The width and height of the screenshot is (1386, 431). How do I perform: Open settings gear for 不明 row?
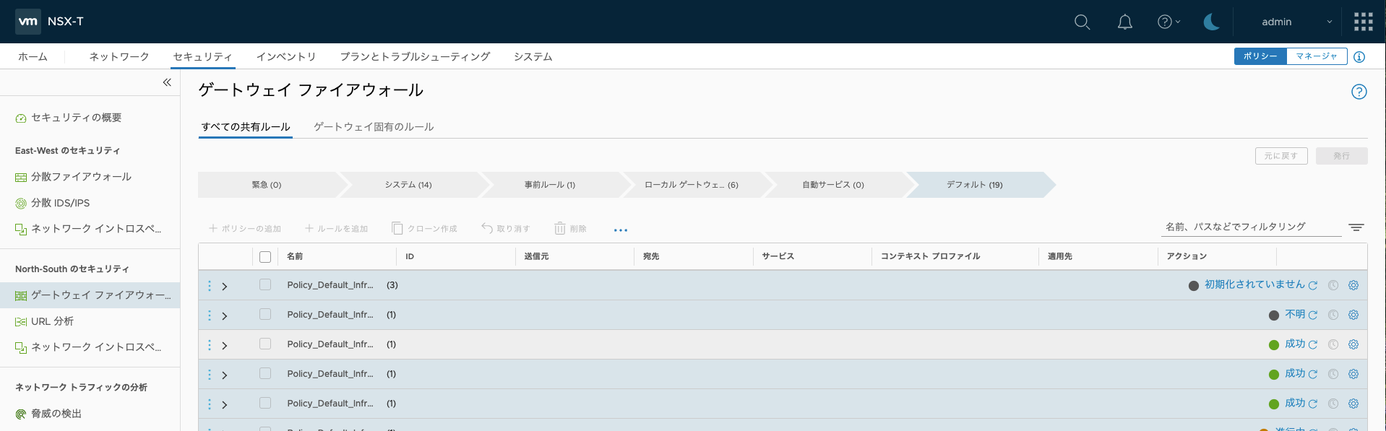coord(1353,315)
